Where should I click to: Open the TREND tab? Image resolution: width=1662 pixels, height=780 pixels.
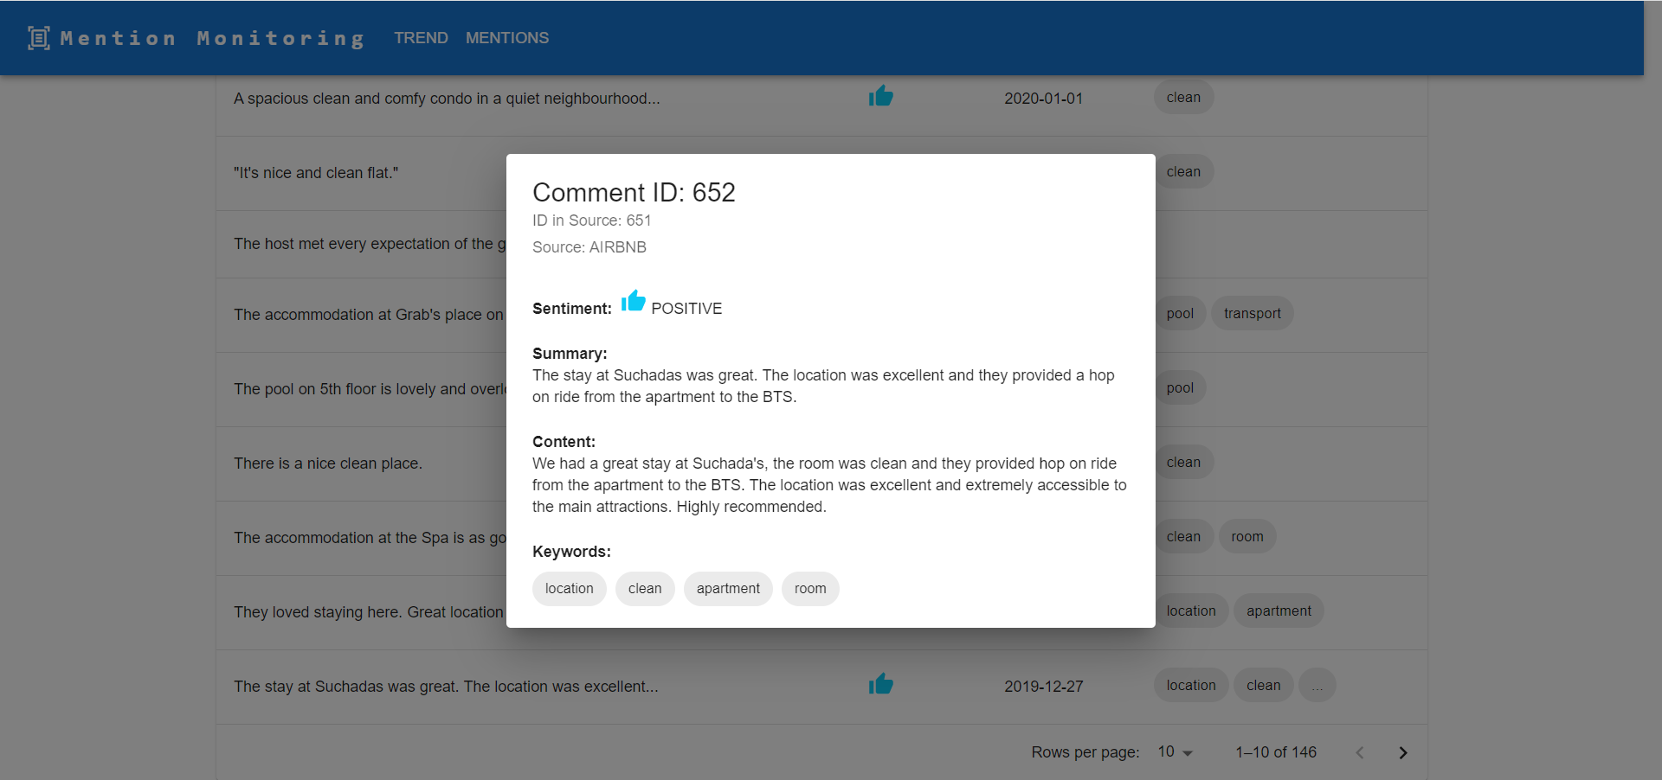(x=421, y=38)
